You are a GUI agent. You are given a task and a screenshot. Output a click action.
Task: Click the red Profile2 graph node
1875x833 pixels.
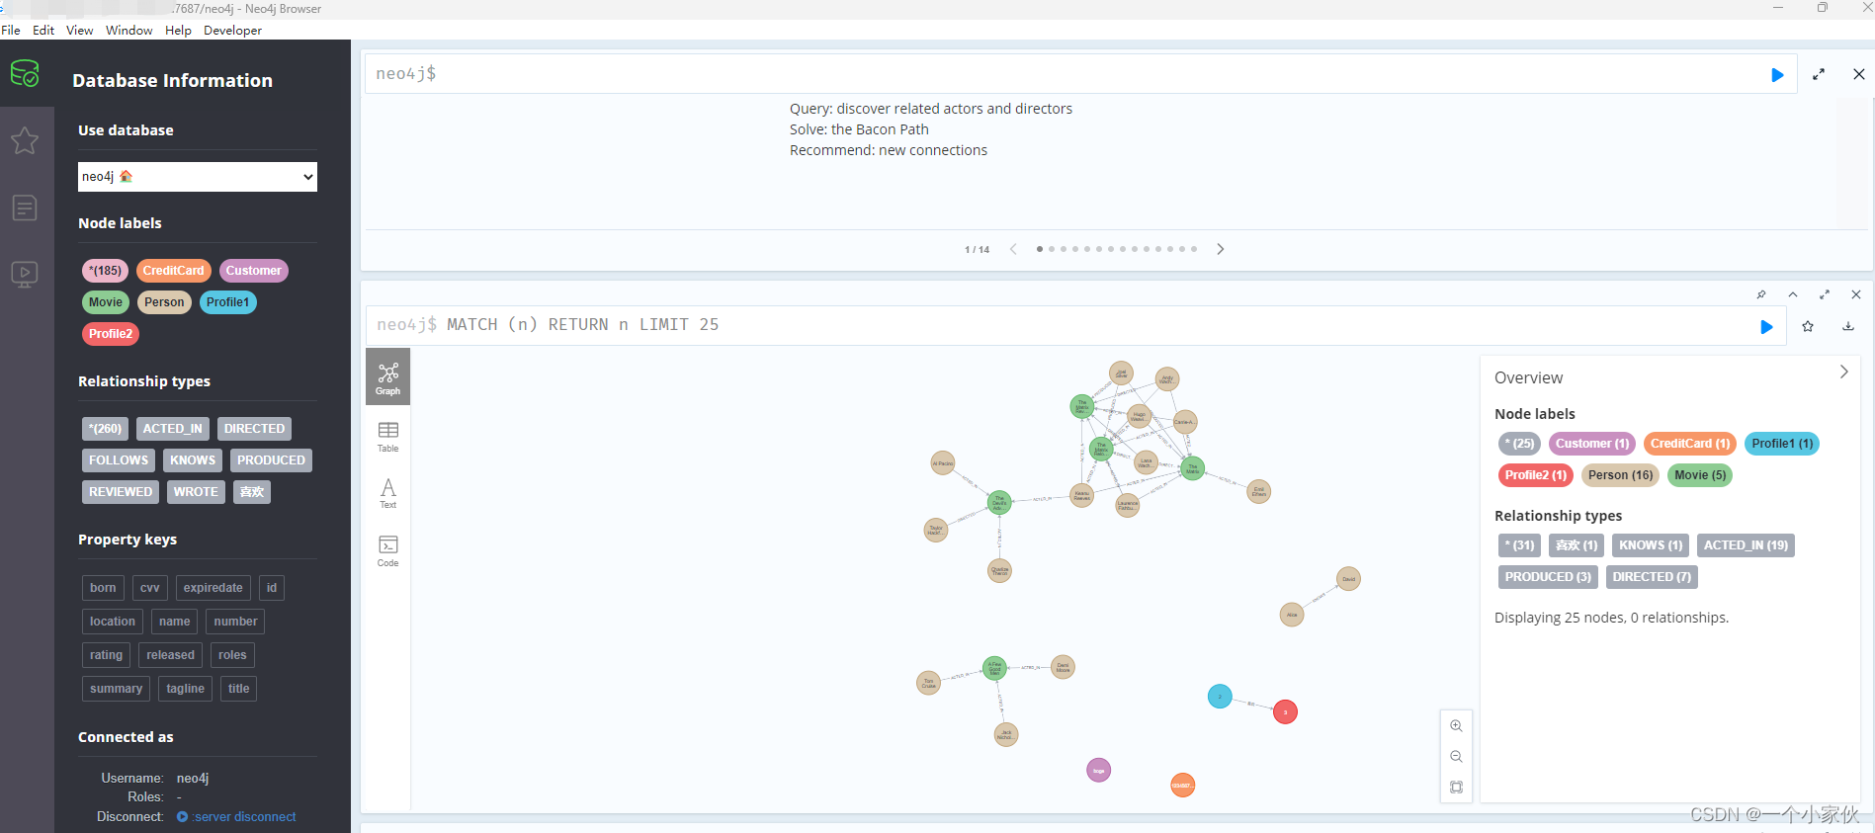(x=1285, y=711)
